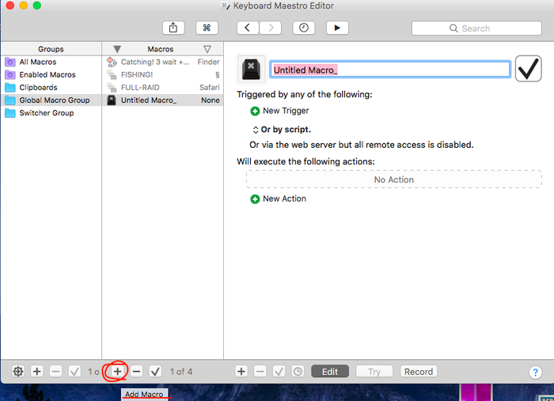
Task: Click the Try button
Action: click(374, 372)
